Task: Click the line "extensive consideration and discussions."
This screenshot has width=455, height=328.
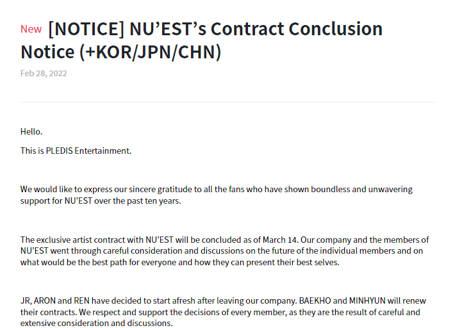Action: point(97,323)
